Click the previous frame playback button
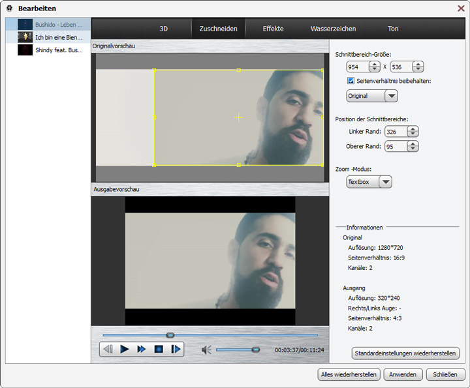 click(x=108, y=349)
